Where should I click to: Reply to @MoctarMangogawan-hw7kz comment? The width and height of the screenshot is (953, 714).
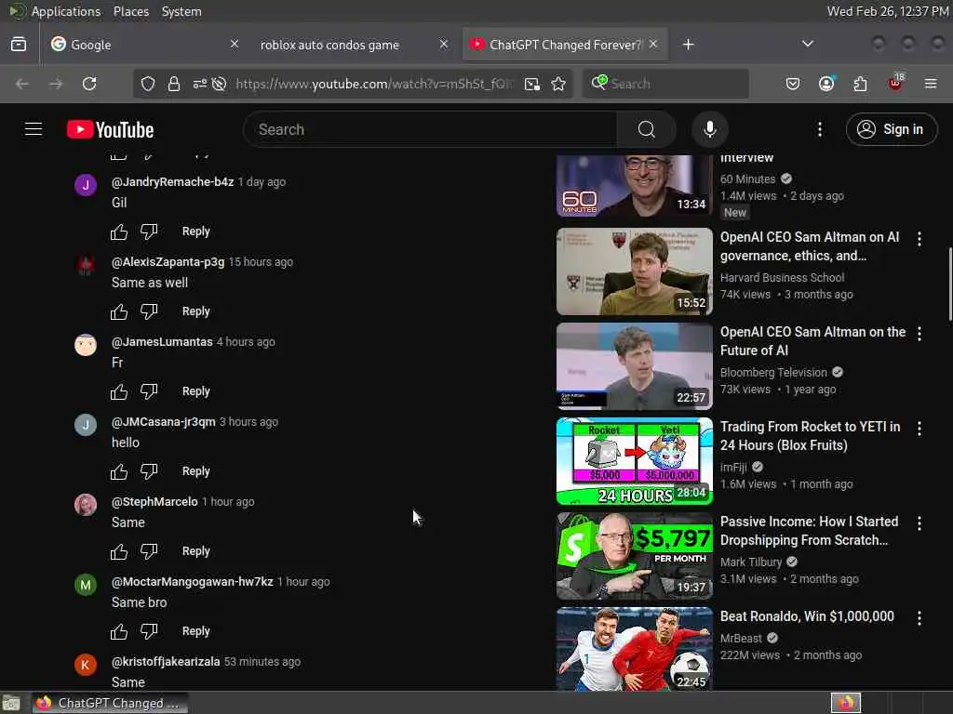coord(195,631)
